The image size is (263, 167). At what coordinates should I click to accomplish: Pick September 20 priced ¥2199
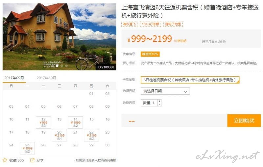pos(60,135)
